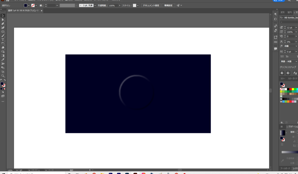Select the Curvature tool
The height and width of the screenshot is (174, 298).
tap(3, 28)
